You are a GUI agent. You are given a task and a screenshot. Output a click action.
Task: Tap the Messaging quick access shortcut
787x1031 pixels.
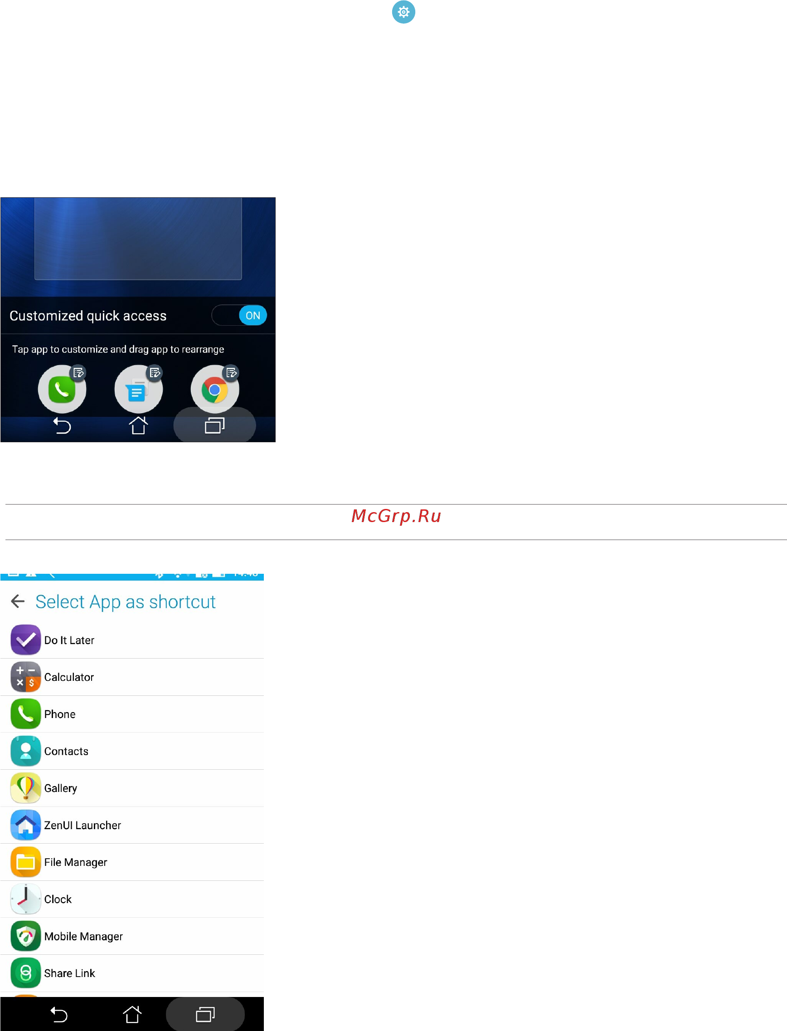[138, 390]
